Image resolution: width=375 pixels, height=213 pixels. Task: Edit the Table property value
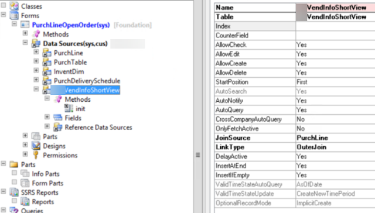click(x=335, y=17)
